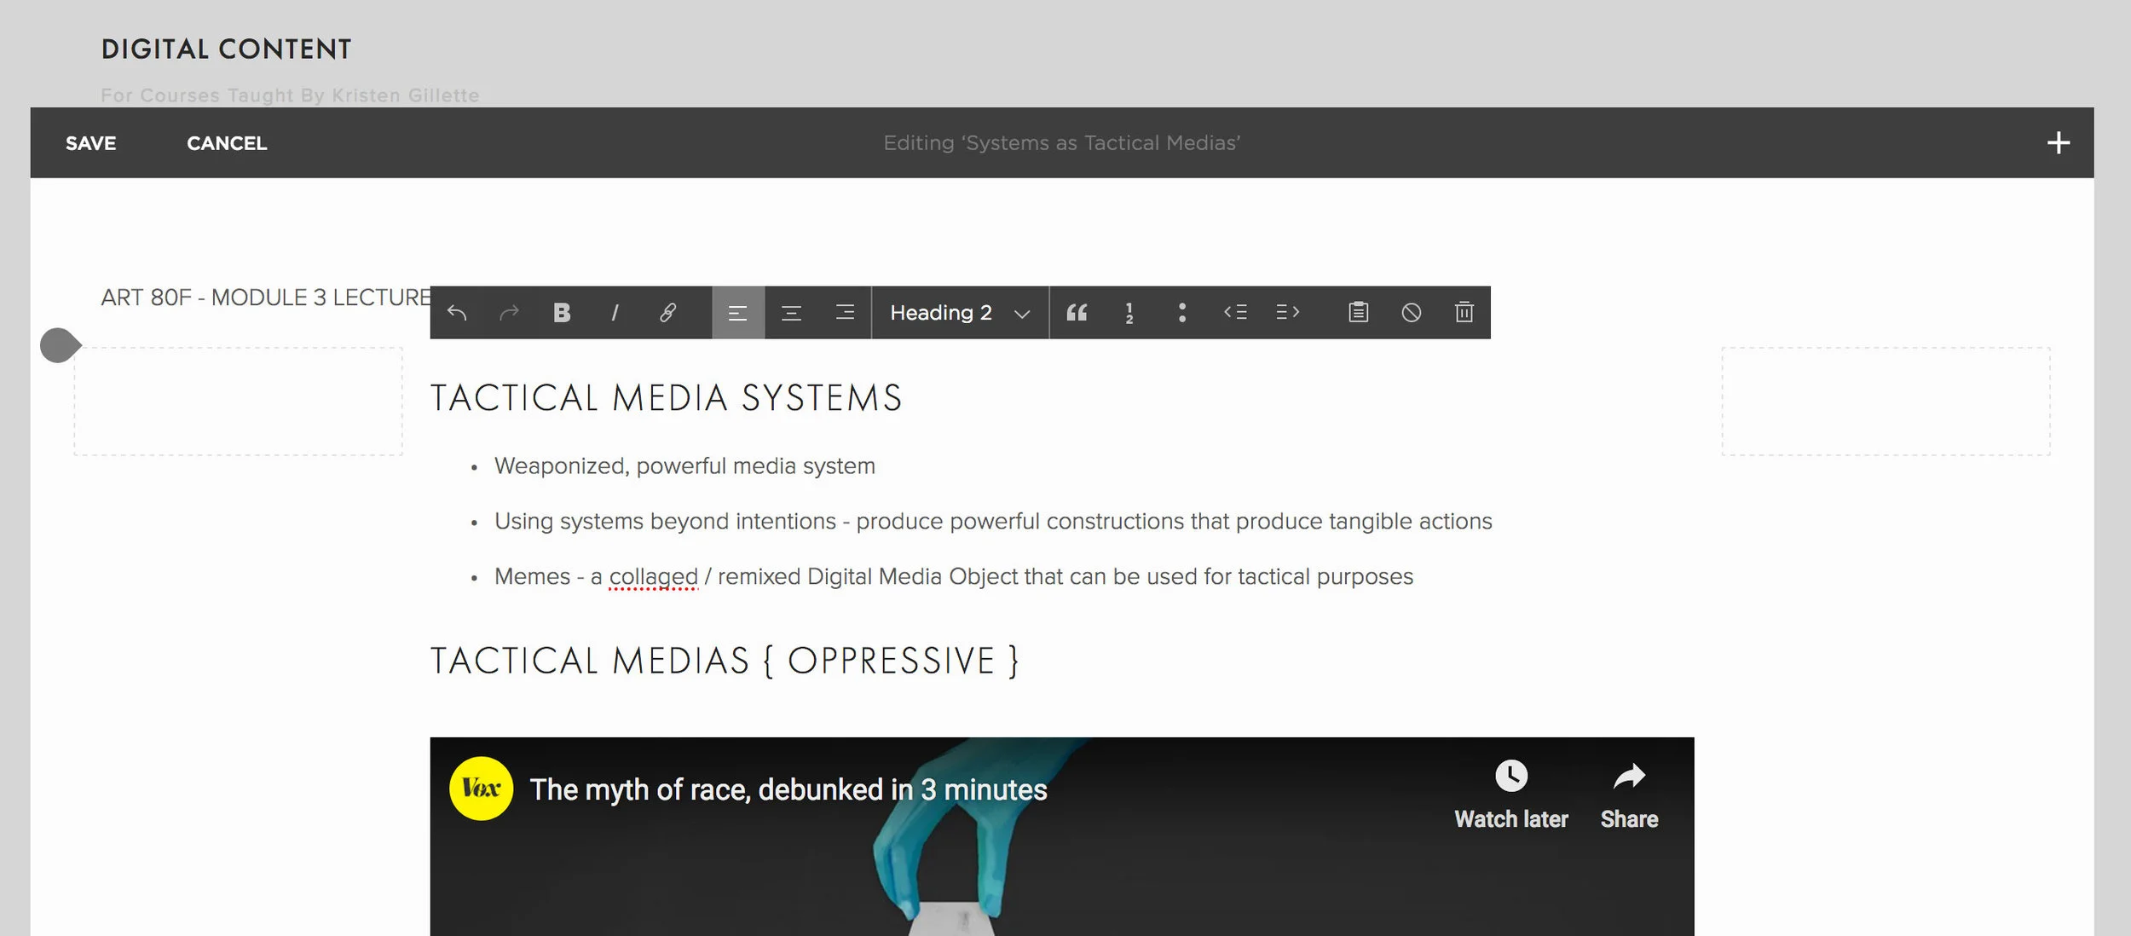Select left text alignment
Image resolution: width=2131 pixels, height=936 pixels.
point(738,313)
